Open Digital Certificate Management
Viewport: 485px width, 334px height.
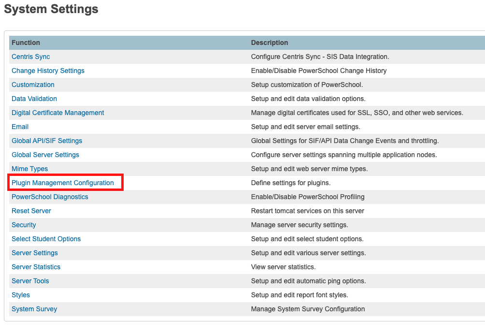pyautogui.click(x=58, y=113)
